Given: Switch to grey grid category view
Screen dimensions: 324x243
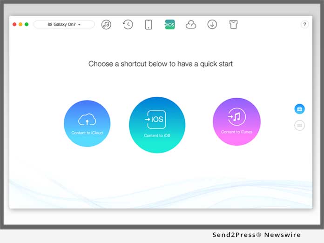Looking at the screenshot, I should [x=300, y=125].
